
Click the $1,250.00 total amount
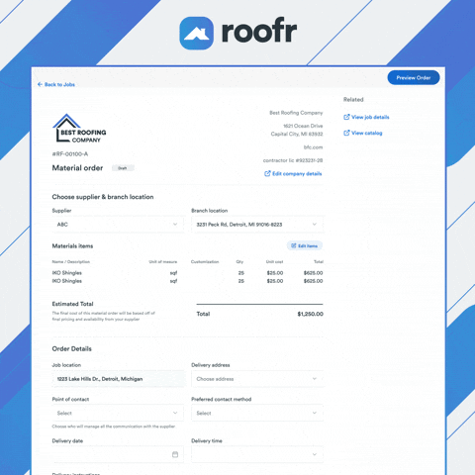(x=310, y=314)
